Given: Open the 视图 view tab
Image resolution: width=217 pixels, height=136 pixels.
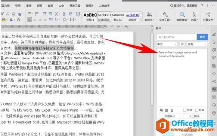Looking at the screenshot, I should 40,6.
